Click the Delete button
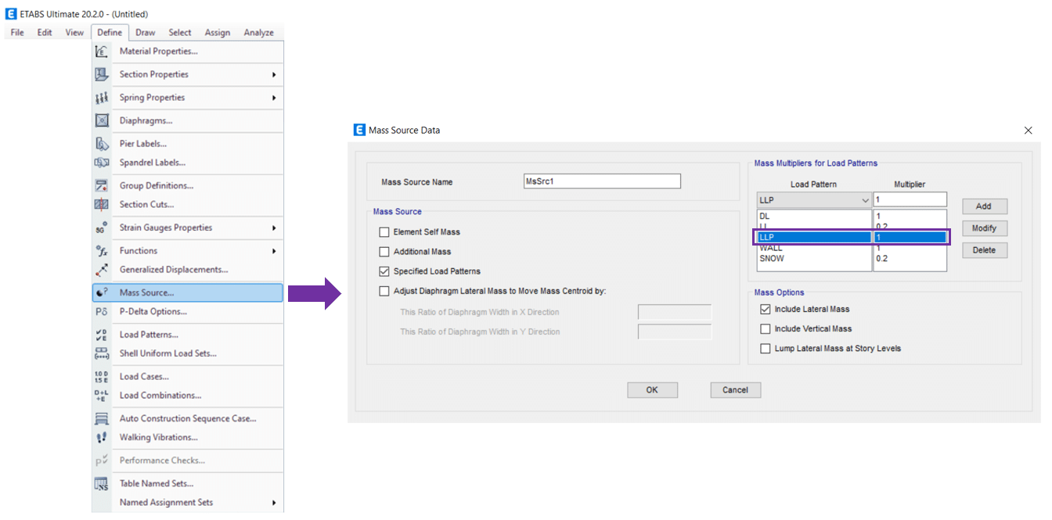This screenshot has width=1052, height=520. coord(984,250)
